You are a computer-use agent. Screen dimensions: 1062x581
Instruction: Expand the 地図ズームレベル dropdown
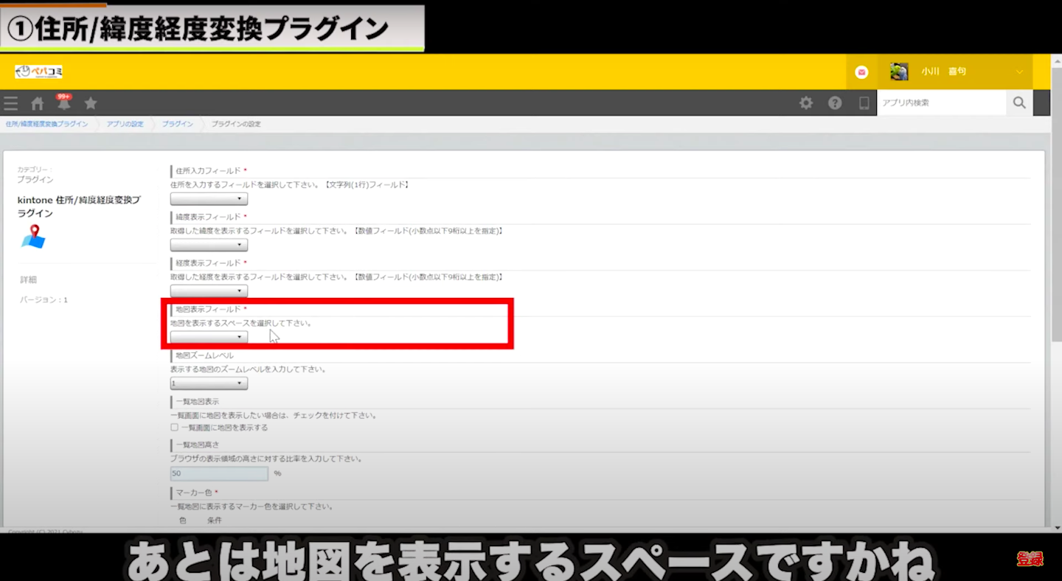(x=209, y=383)
